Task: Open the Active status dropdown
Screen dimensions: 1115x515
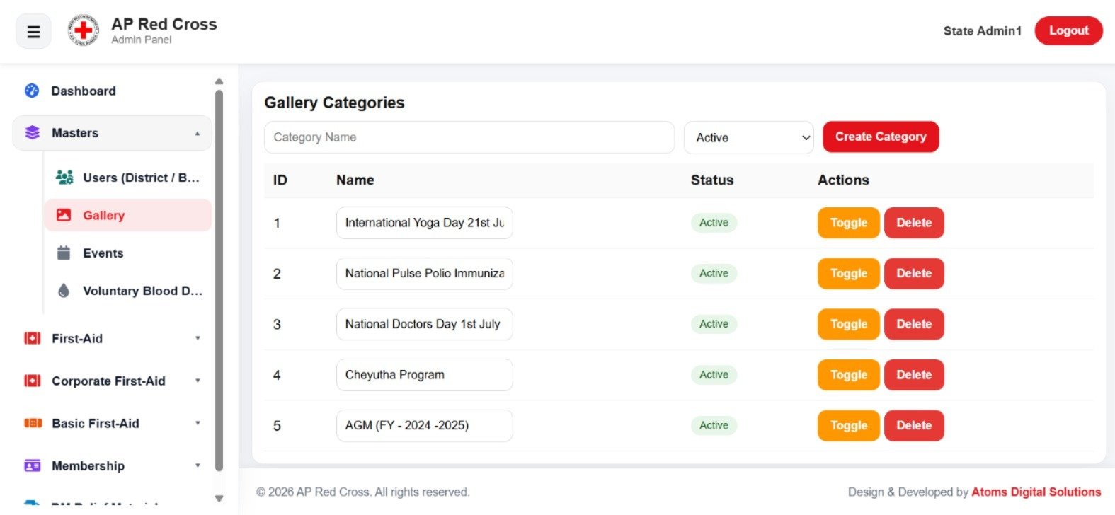Action: pos(749,137)
